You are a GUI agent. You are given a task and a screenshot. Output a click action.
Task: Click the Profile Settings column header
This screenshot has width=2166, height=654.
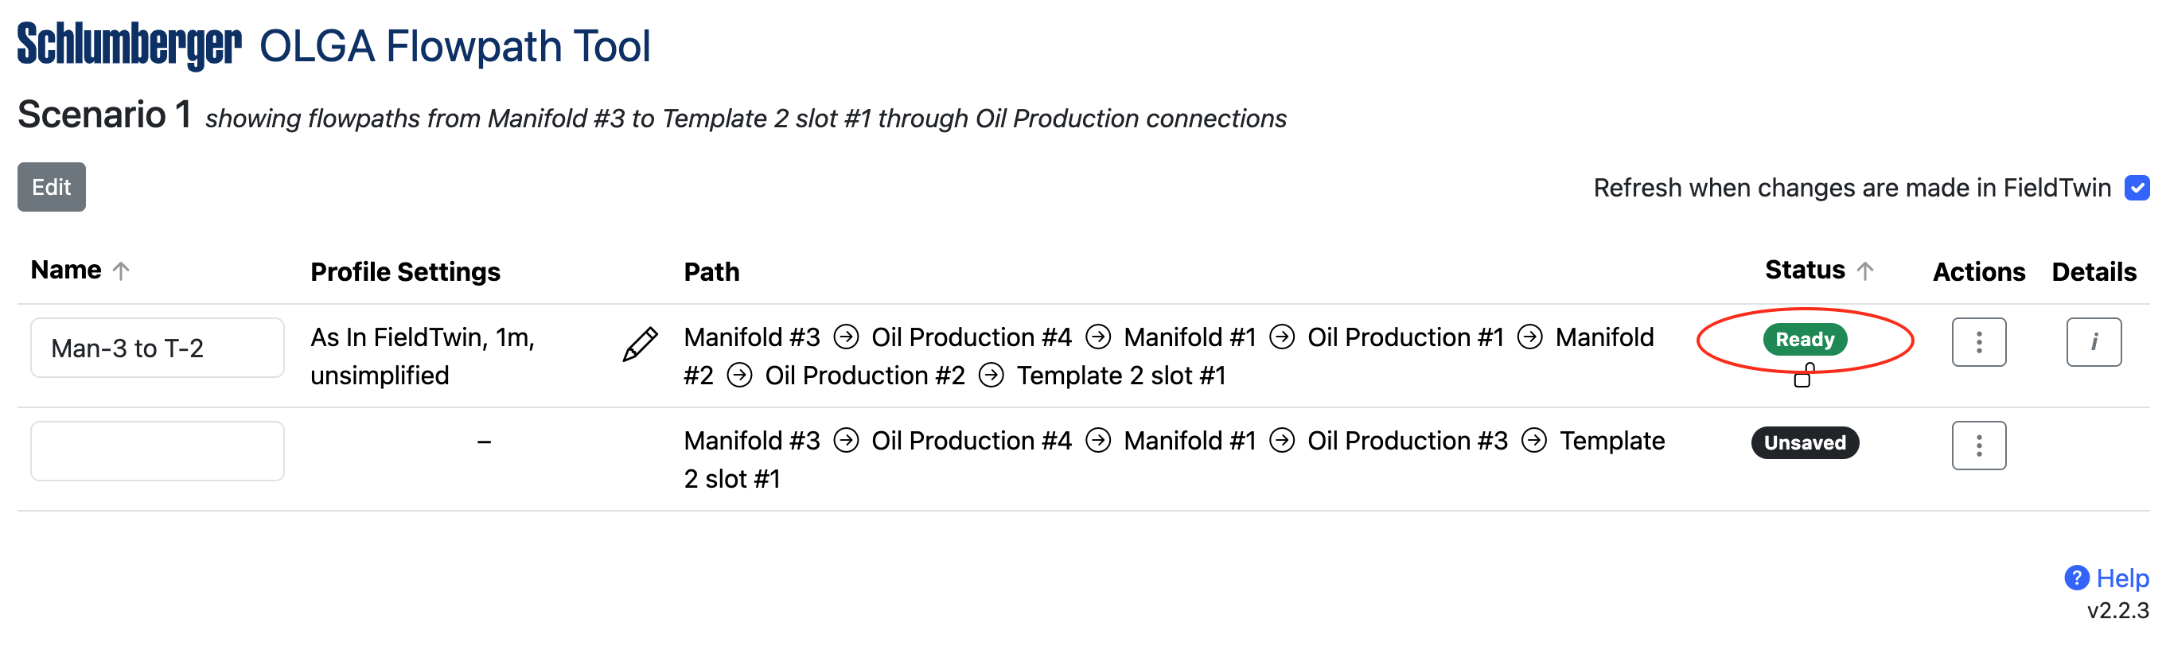(x=405, y=271)
